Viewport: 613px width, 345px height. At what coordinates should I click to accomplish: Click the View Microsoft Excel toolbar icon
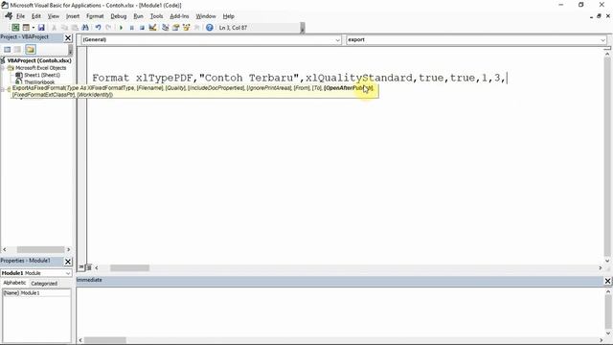pos(15,28)
